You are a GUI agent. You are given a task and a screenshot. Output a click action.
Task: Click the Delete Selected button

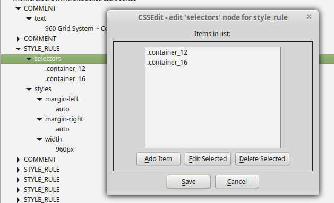pyautogui.click(x=262, y=159)
